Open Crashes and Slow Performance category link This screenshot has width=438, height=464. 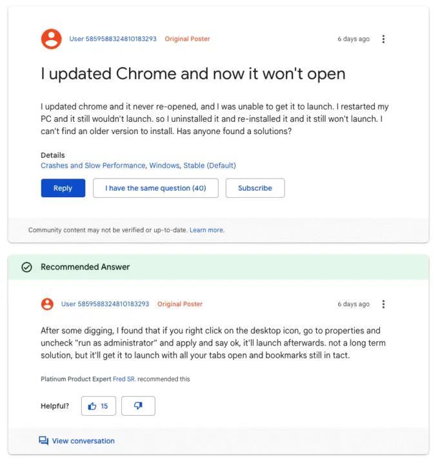tap(93, 166)
